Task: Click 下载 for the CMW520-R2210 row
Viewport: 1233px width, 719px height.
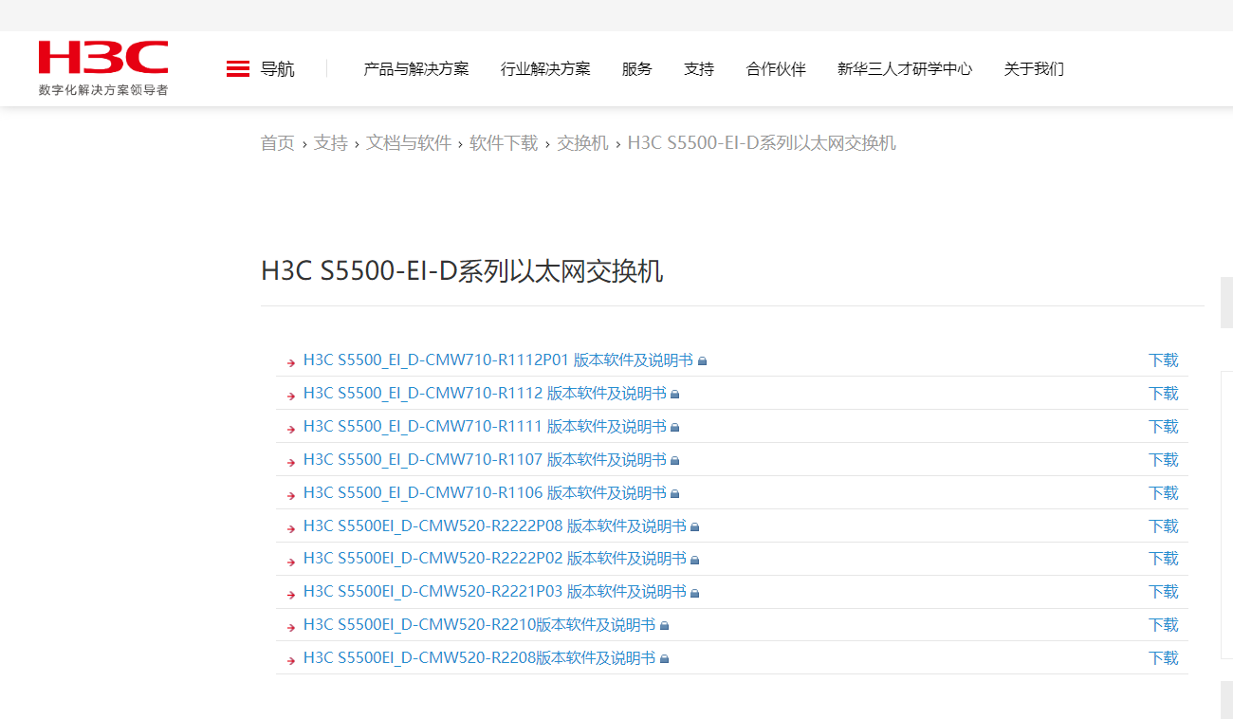Action: tap(1164, 625)
